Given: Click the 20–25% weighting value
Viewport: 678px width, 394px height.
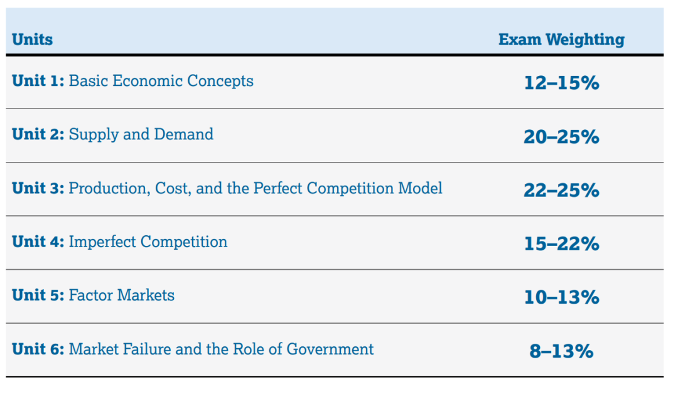Looking at the screenshot, I should pyautogui.click(x=561, y=137).
